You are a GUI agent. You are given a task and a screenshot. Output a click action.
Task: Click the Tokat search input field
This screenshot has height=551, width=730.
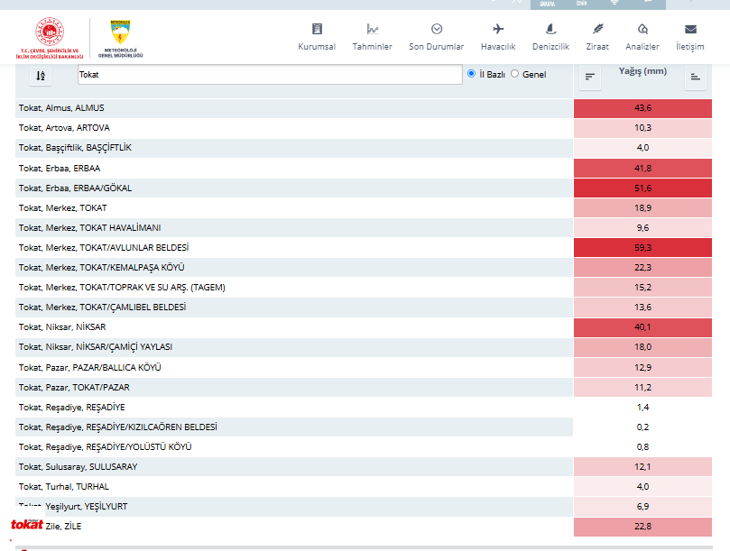click(270, 75)
